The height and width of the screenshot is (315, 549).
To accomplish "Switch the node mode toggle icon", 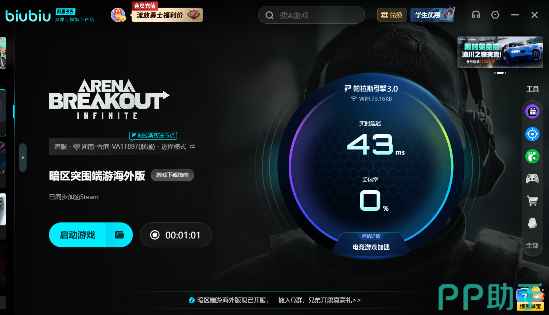I will pyautogui.click(x=192, y=147).
